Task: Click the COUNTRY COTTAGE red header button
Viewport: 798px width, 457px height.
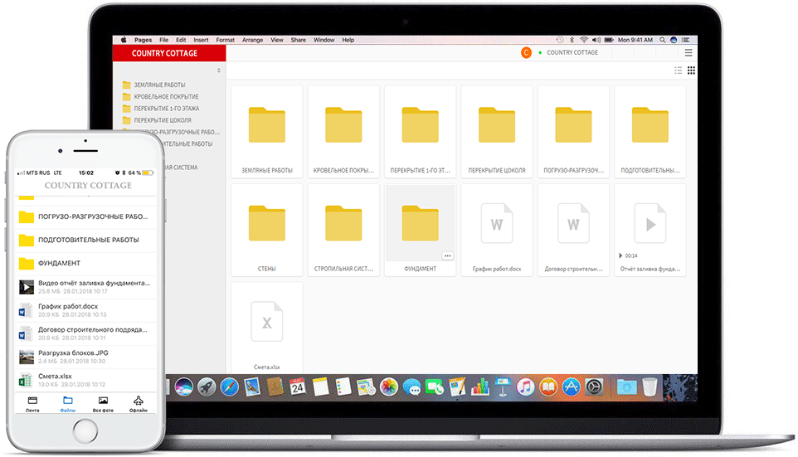Action: click(x=165, y=53)
